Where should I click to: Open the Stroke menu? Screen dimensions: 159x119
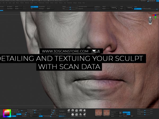click(x=56, y=3)
